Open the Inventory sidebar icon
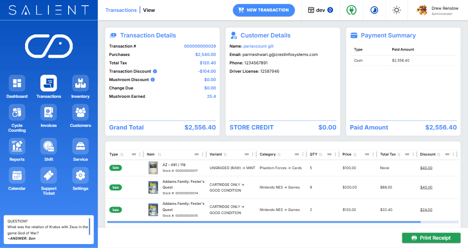 80,83
